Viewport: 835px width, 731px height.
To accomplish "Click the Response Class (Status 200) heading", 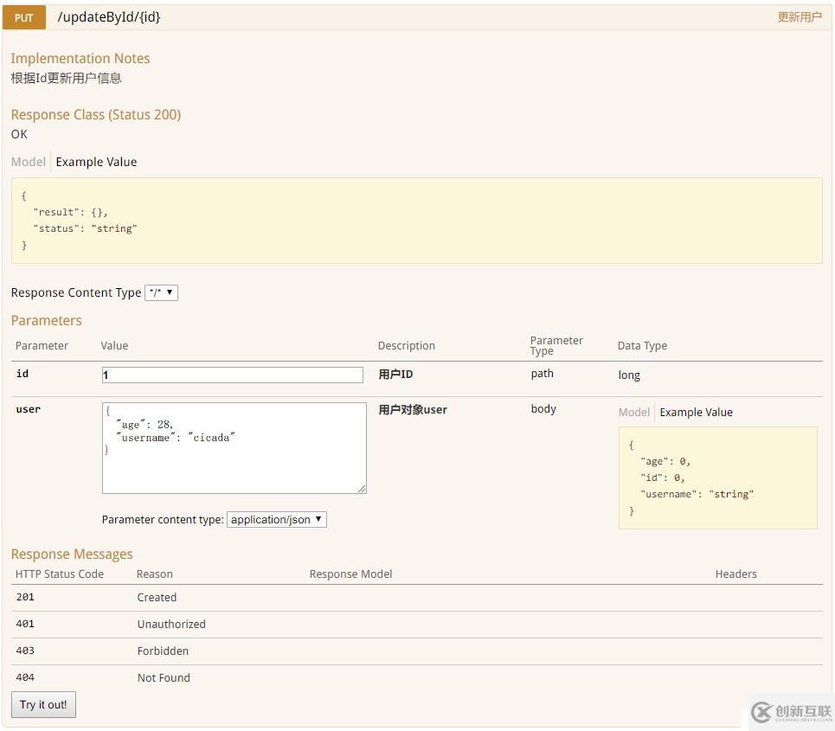I will [96, 114].
